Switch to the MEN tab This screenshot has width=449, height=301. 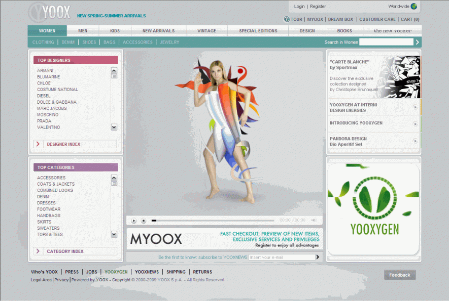tap(83, 31)
